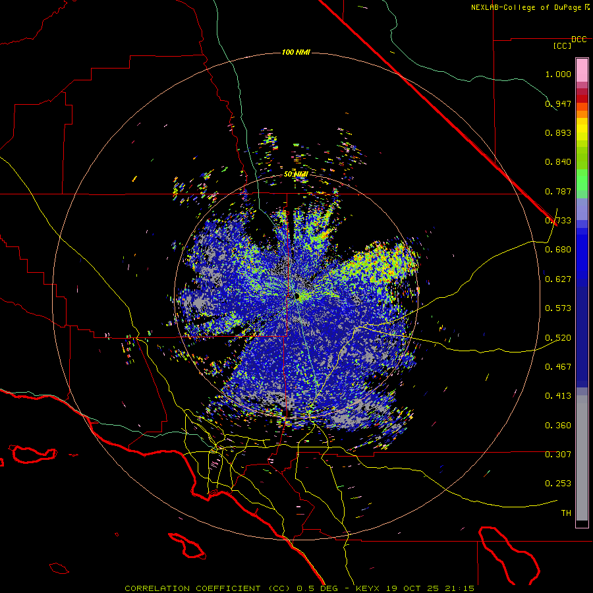Click the 0.467 legend value
Viewport: 593px width, 593px height.
click(x=558, y=367)
